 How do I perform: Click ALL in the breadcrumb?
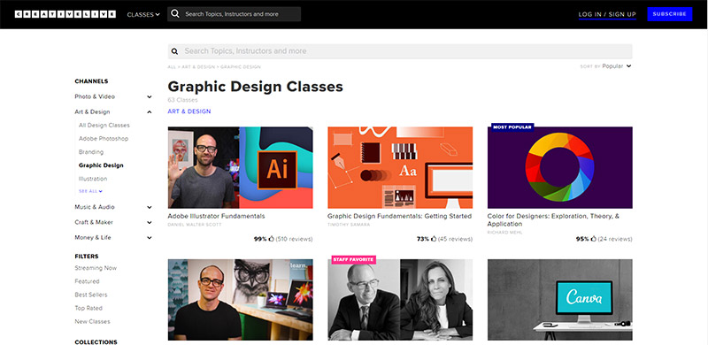click(x=172, y=67)
